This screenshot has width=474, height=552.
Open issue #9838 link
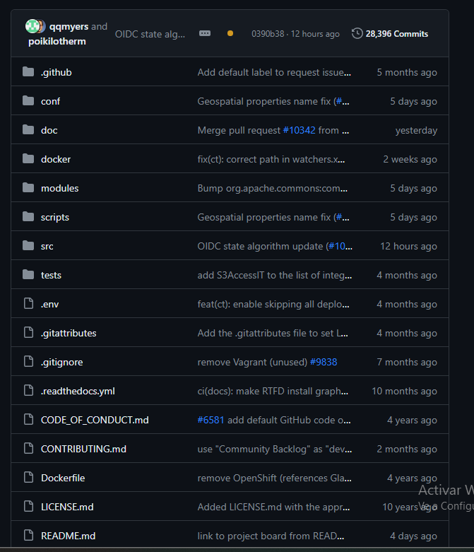tap(324, 362)
